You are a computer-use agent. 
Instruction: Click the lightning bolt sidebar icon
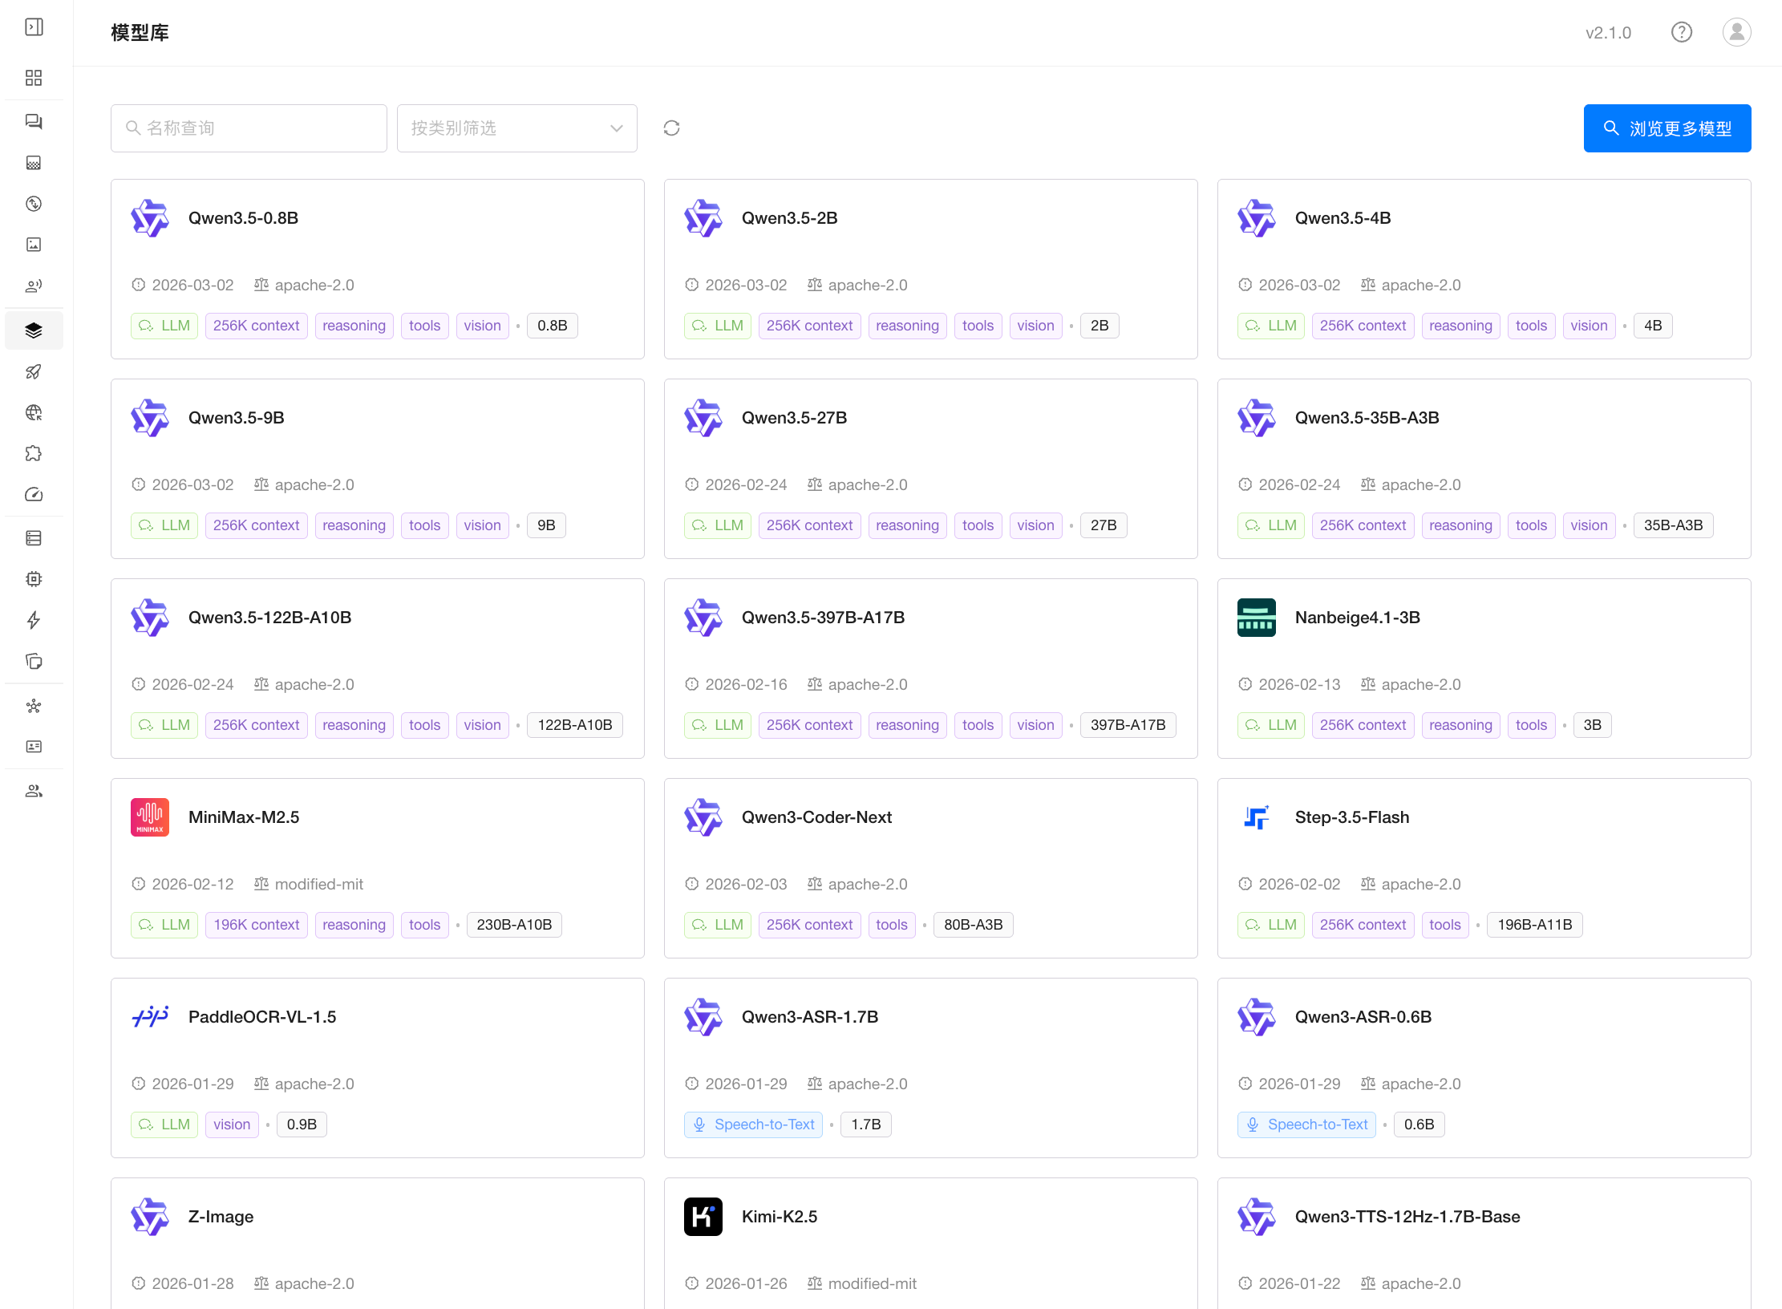pyautogui.click(x=34, y=620)
